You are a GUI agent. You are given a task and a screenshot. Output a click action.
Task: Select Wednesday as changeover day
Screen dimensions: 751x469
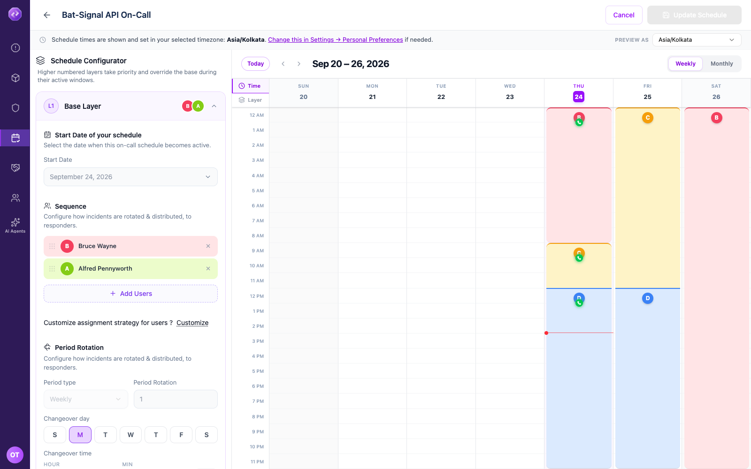tap(130, 435)
